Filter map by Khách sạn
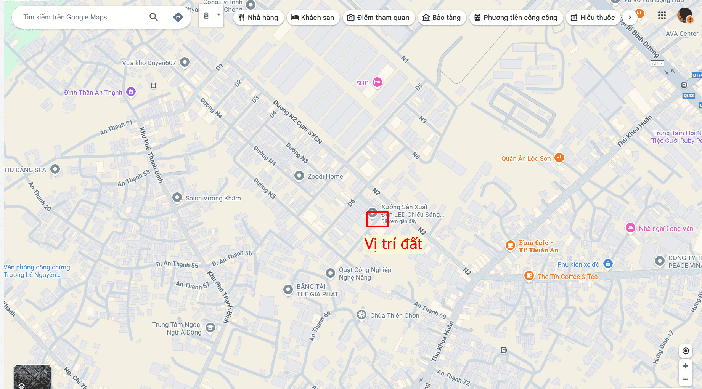 pyautogui.click(x=313, y=18)
